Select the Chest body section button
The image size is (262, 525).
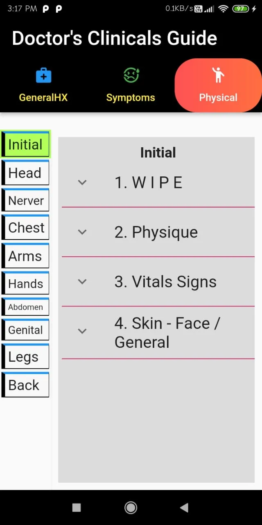point(25,227)
